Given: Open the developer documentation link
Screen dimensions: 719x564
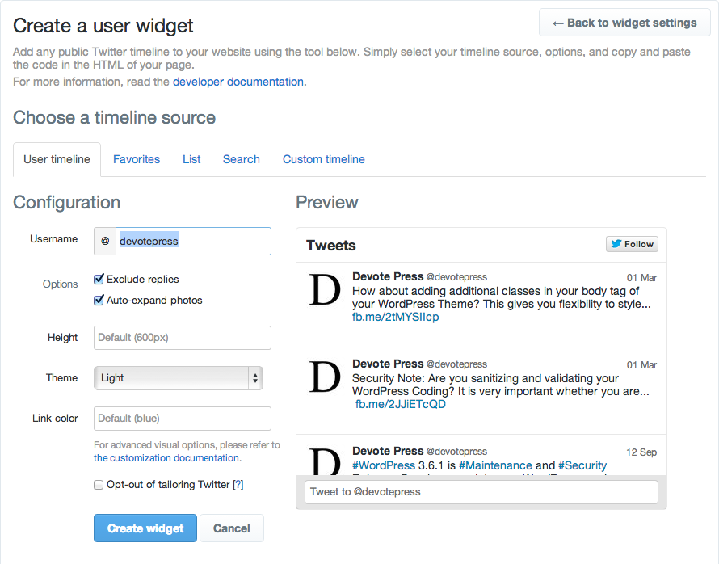Looking at the screenshot, I should pos(238,82).
